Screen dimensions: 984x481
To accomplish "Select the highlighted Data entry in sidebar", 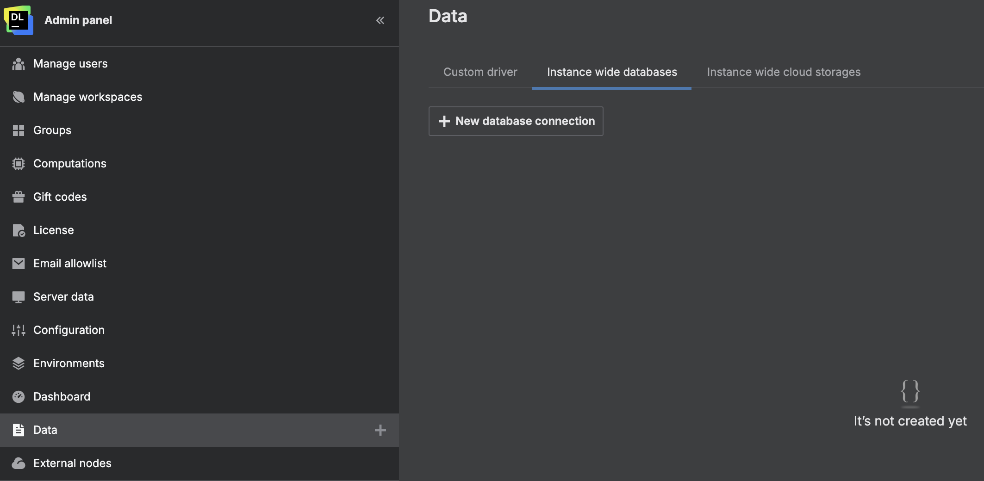I will 45,430.
